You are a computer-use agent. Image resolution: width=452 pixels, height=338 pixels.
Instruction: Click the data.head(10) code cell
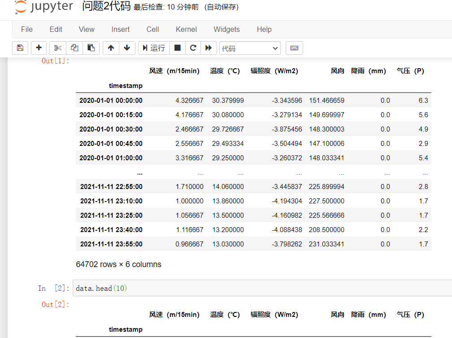point(260,288)
